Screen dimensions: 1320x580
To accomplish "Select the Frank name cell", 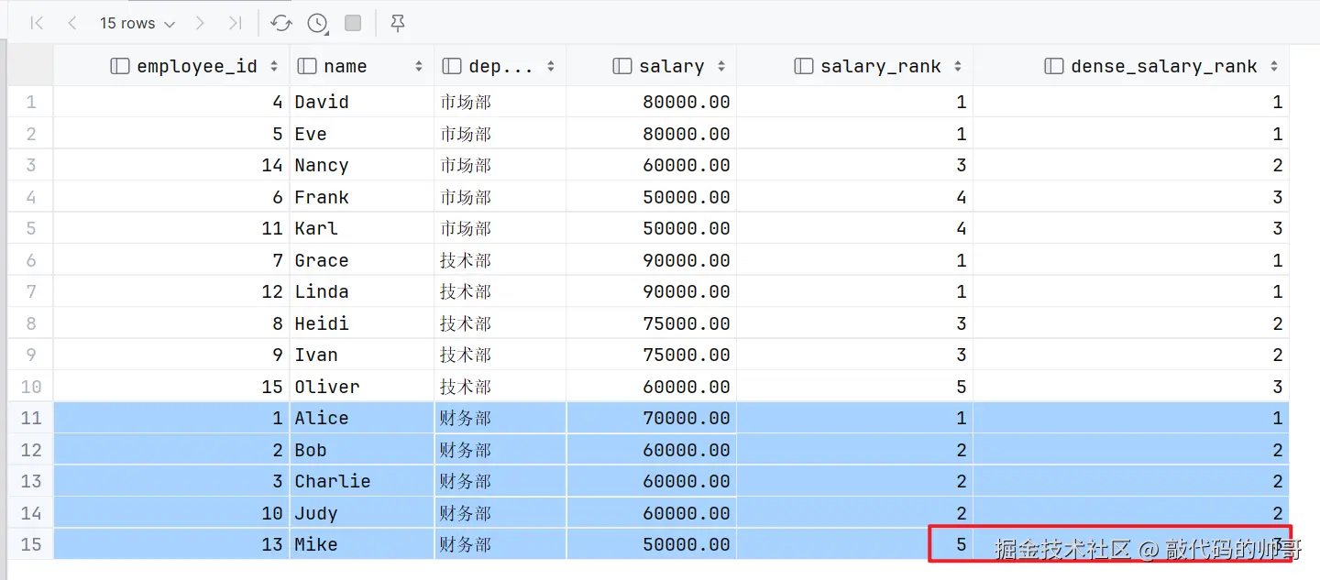I will [362, 197].
